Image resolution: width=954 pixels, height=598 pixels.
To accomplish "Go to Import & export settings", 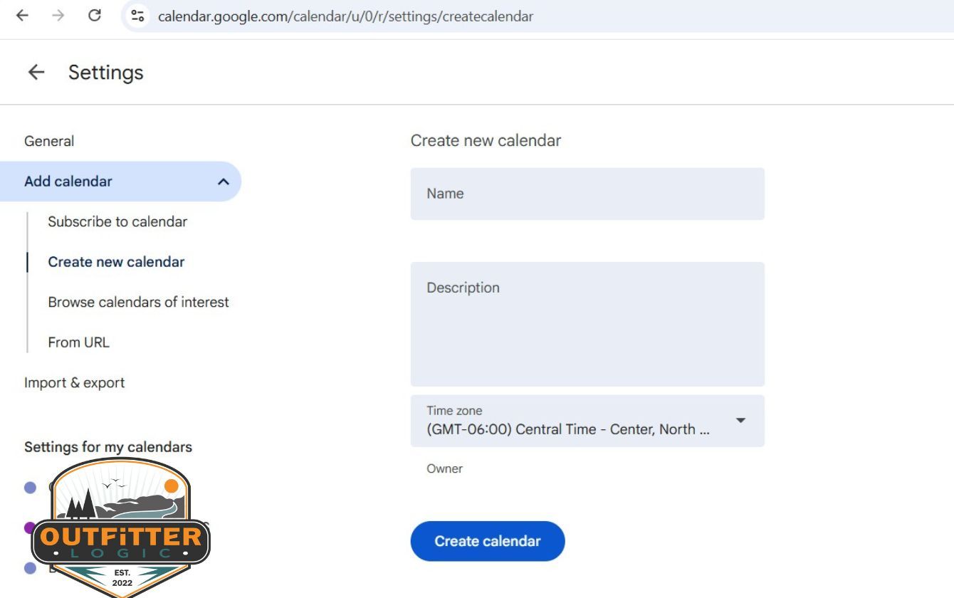I will pyautogui.click(x=74, y=382).
